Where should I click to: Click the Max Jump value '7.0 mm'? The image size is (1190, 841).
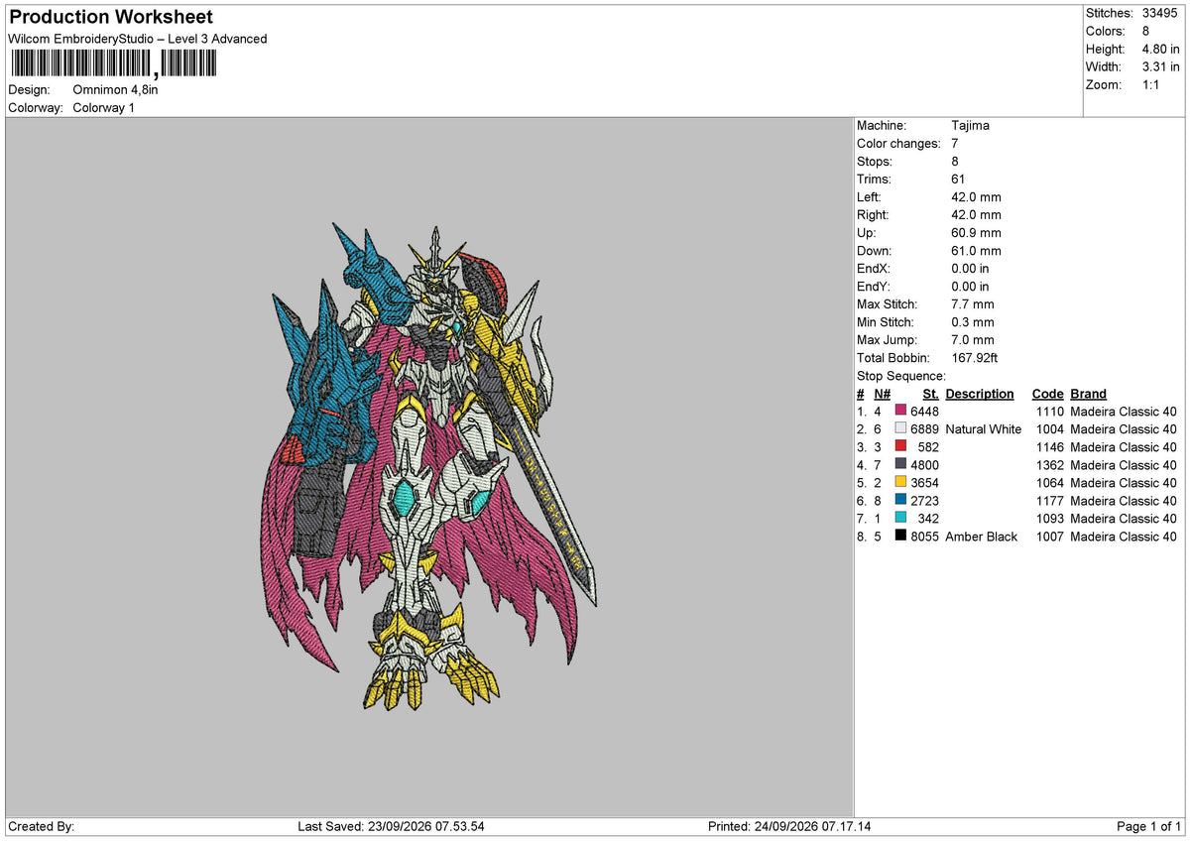(972, 340)
